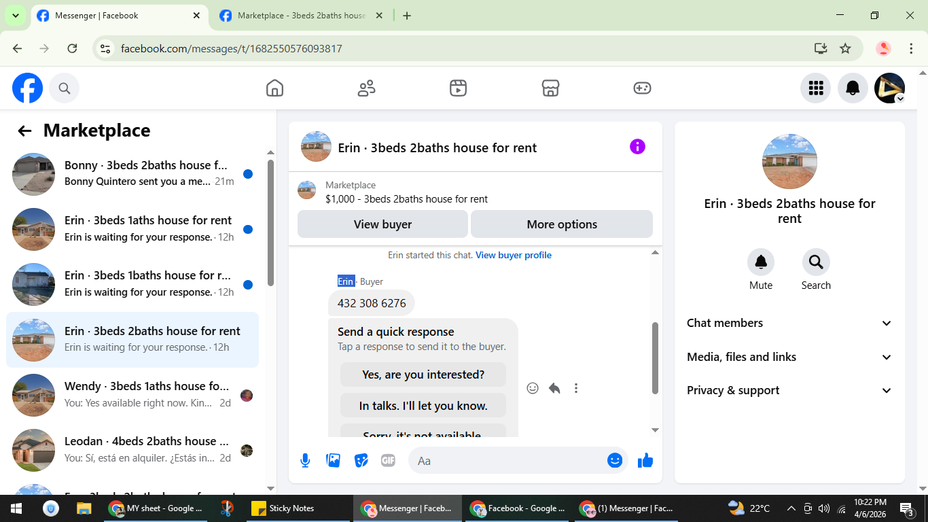Click the Aa message input field
The image size is (928, 522).
coord(510,461)
